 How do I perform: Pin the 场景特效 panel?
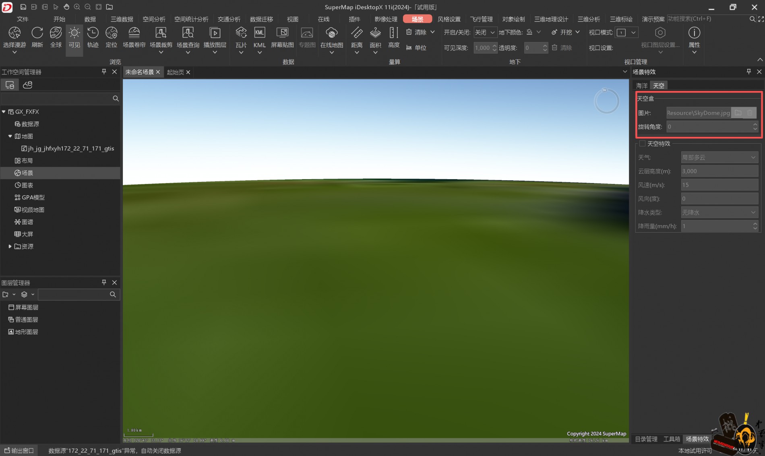pos(748,72)
